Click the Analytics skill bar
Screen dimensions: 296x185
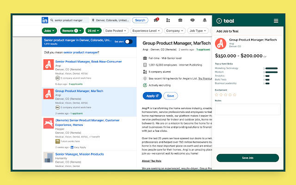click(x=267, y=76)
